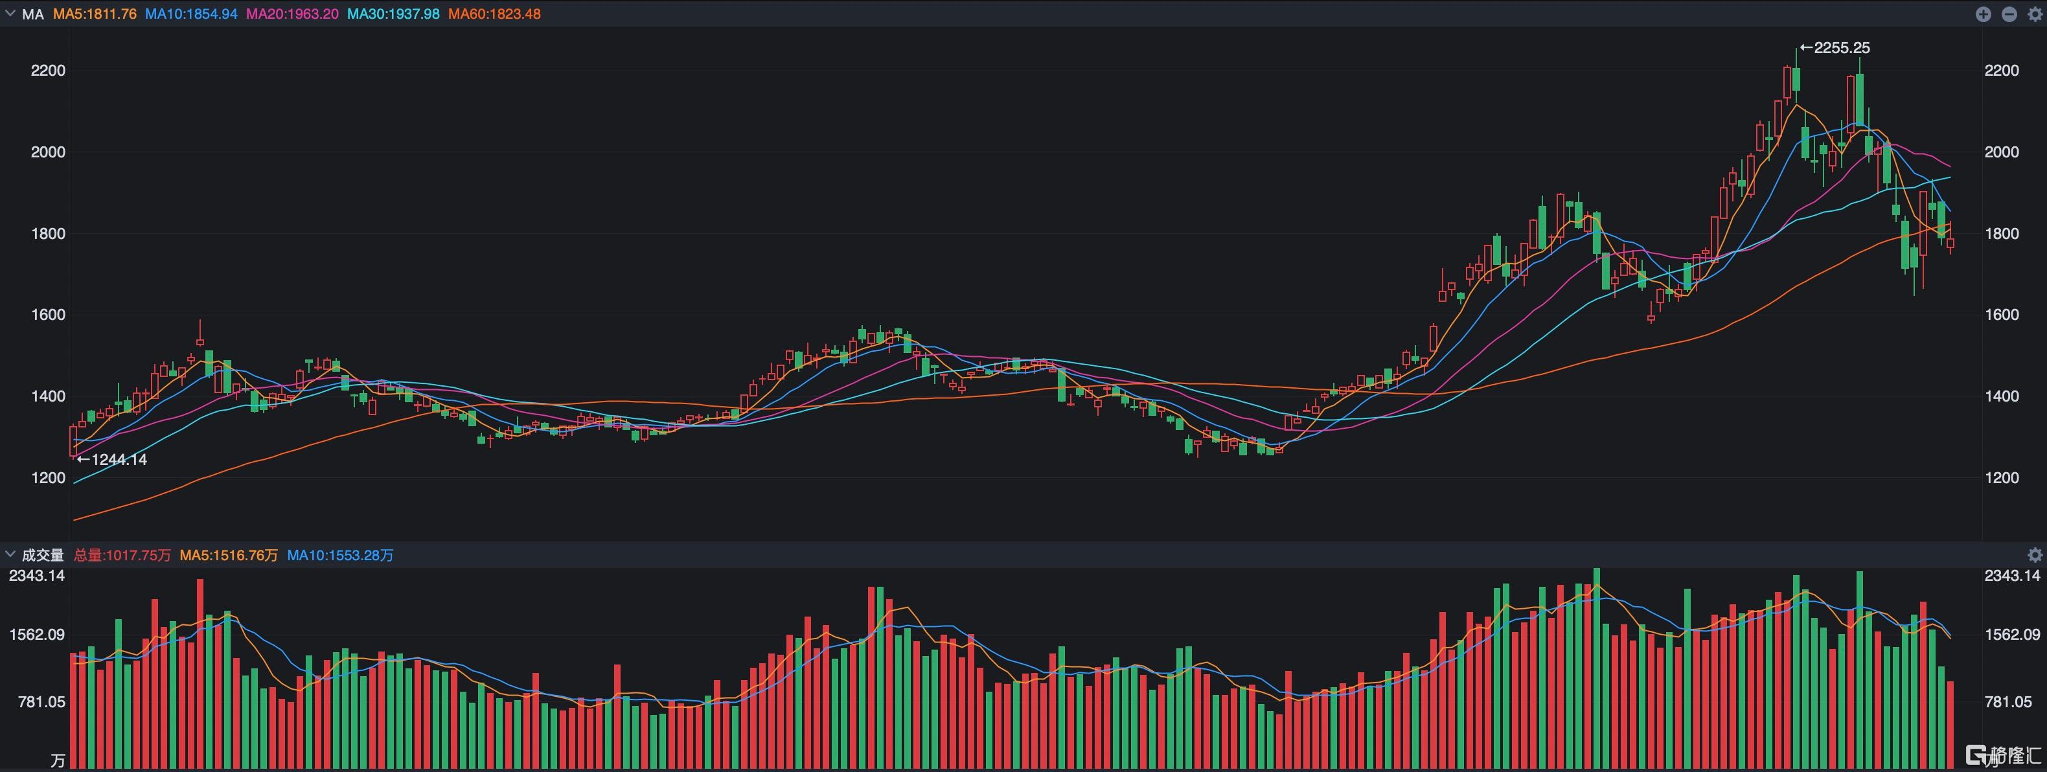
Task: Click the volume MA10:1553.28万 label
Action: [340, 555]
